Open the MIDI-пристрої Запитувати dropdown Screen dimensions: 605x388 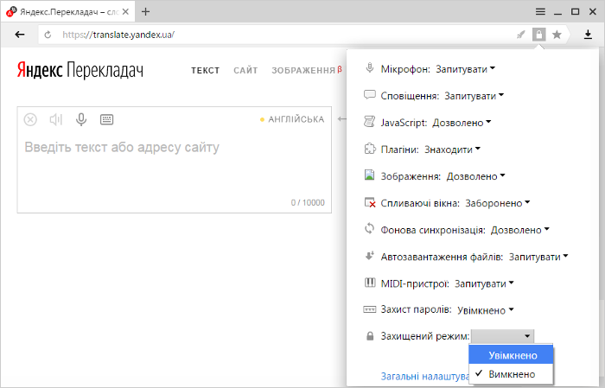(x=485, y=283)
